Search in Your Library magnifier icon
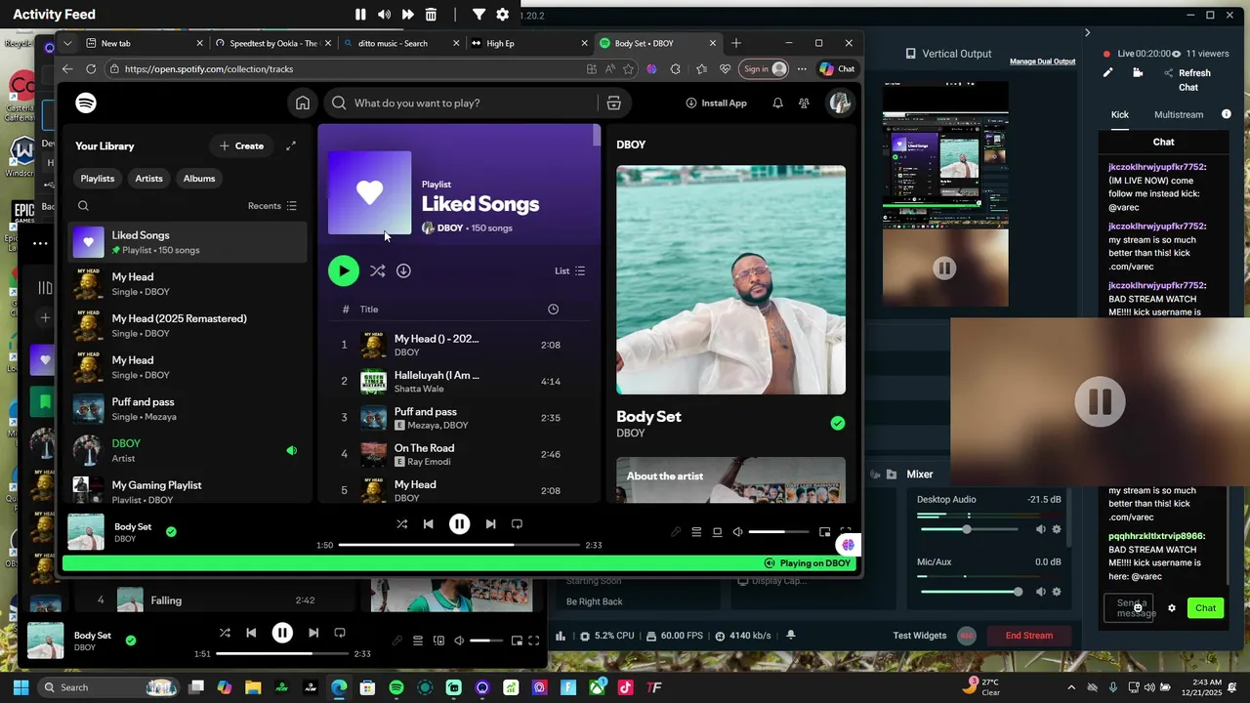Screen dimensions: 1250x703 tap(83, 205)
